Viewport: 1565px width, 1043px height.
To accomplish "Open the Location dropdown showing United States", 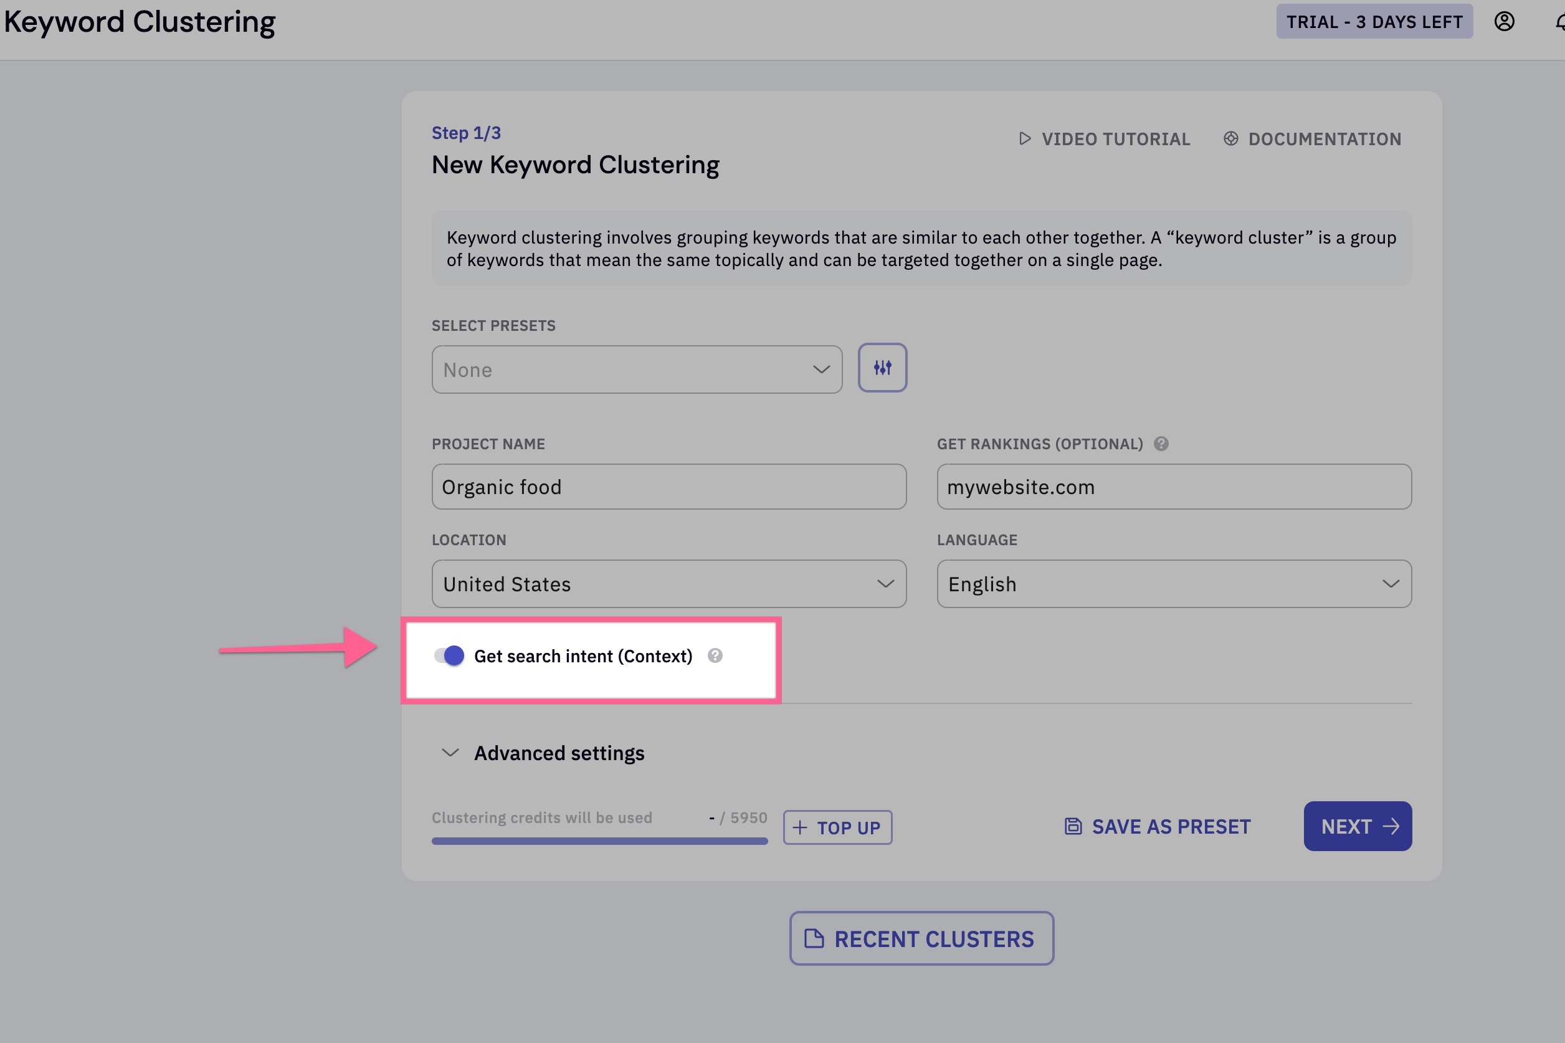I will pyautogui.click(x=668, y=583).
